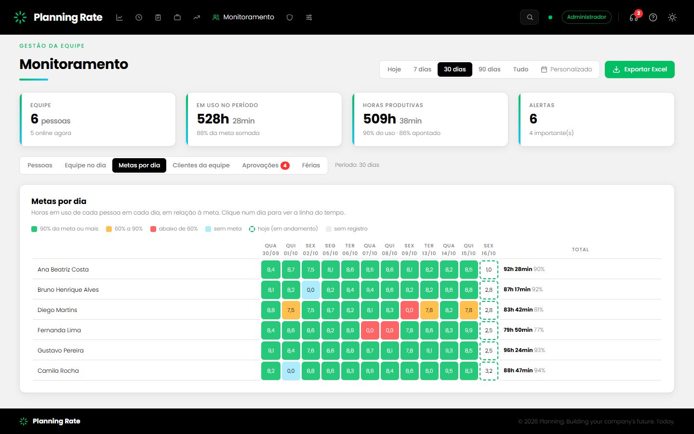
Task: Open Ana Beatriz Costa's dashed 1,0 cell for today
Action: click(x=489, y=270)
